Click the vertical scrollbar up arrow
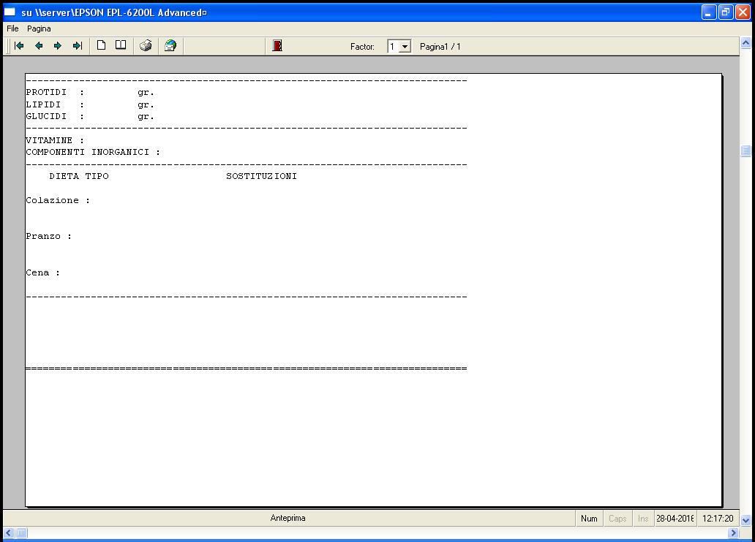The width and height of the screenshot is (755, 542). coord(746,44)
